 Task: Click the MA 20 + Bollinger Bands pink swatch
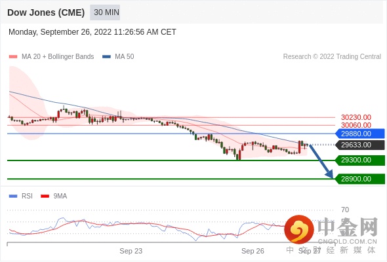click(x=13, y=57)
